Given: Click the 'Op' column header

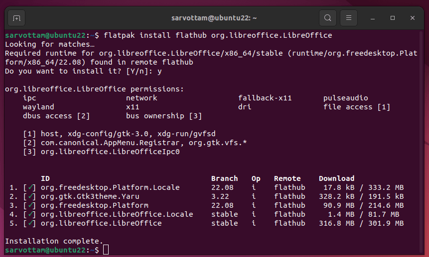Looking at the screenshot, I should pyautogui.click(x=256, y=178).
